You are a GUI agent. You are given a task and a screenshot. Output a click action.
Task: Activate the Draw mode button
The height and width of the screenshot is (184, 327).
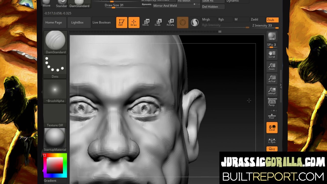[134, 22]
